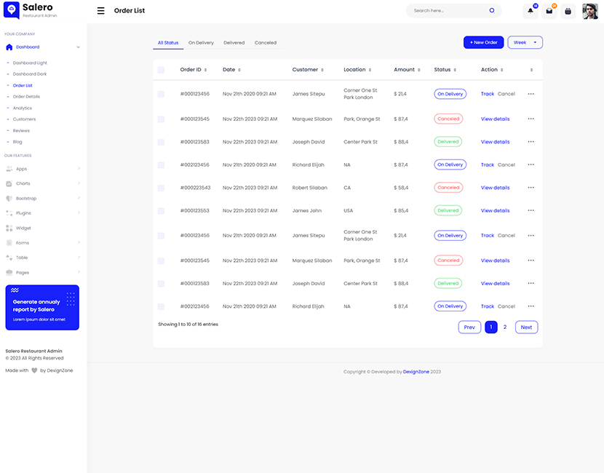Click the Widget icon in the sidebar
This screenshot has width=604, height=473.
click(x=10, y=227)
